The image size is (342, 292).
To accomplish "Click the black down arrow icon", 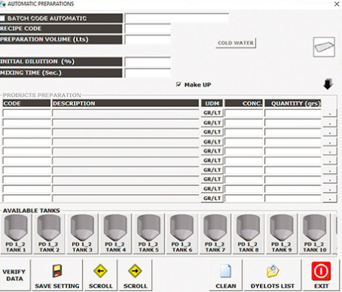I will (x=328, y=84).
